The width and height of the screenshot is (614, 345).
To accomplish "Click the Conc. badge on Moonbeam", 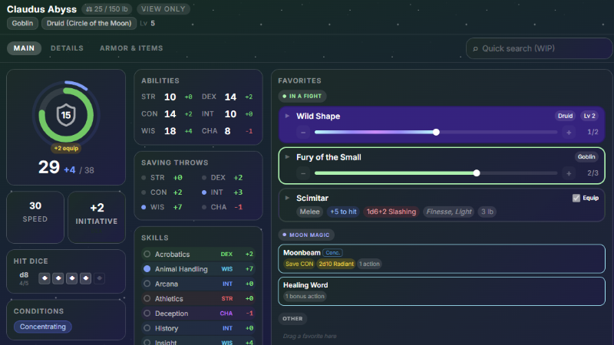I will coord(332,253).
